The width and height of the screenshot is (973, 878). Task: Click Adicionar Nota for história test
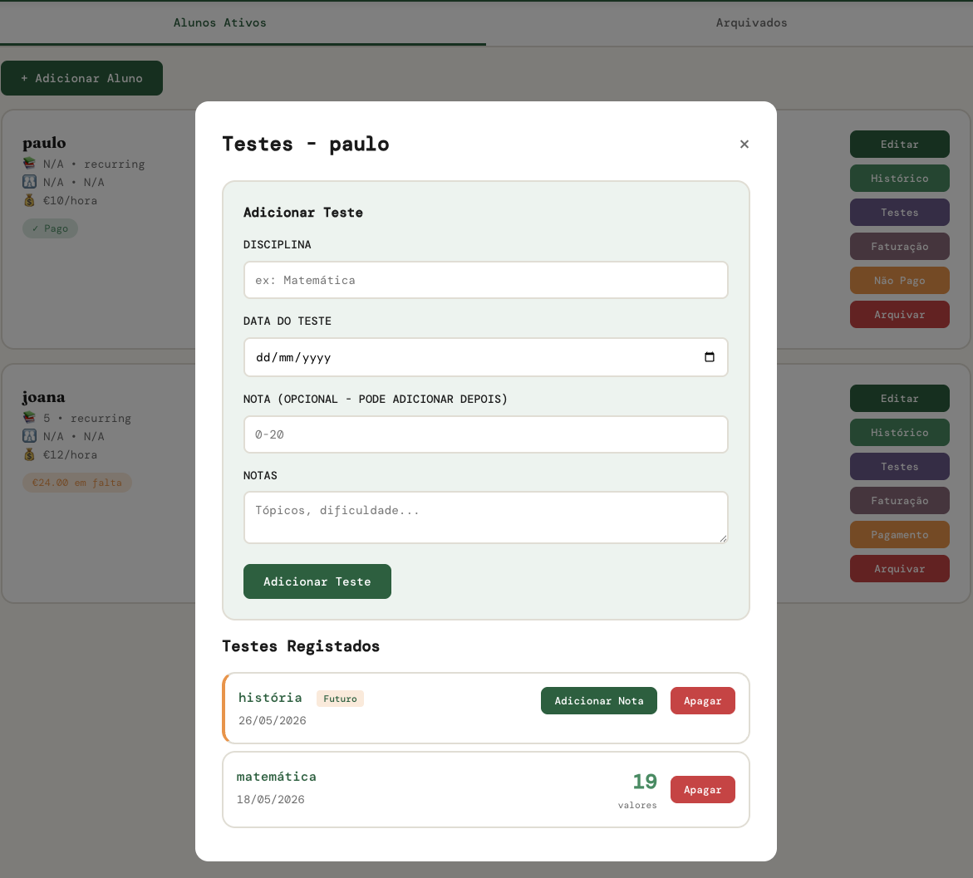(599, 700)
